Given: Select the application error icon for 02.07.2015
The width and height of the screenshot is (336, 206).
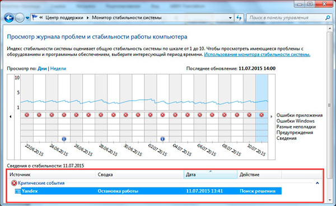Looking at the screenshot, I should pos(150,115).
